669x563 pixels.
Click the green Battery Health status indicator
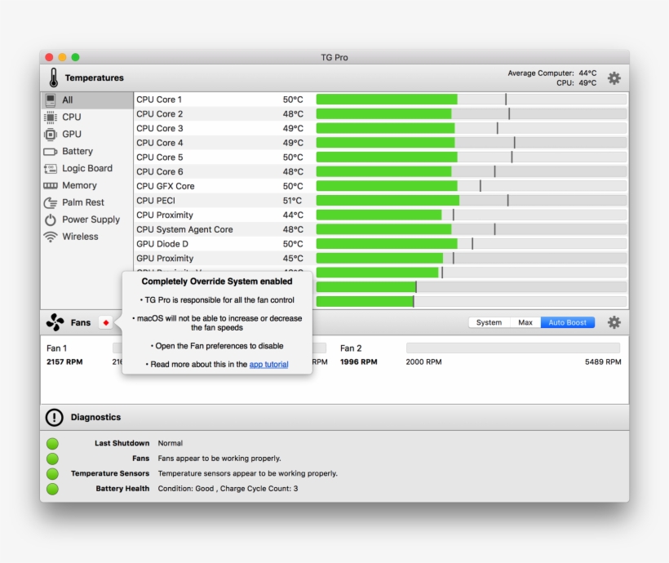[52, 489]
